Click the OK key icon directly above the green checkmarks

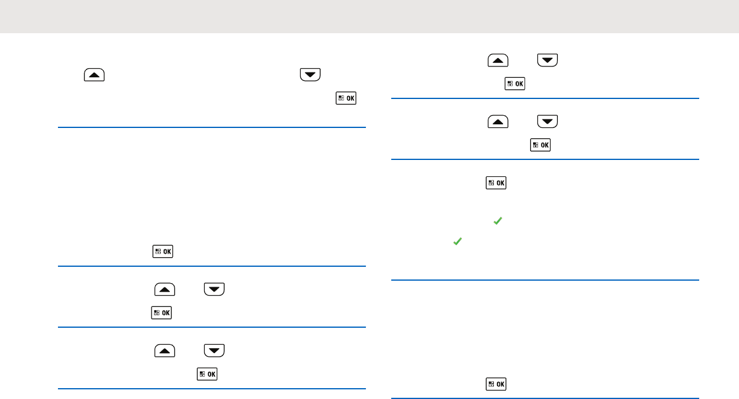[496, 183]
